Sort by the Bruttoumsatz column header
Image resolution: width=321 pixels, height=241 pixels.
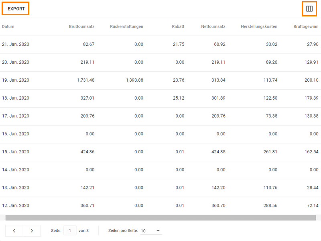[82, 27]
